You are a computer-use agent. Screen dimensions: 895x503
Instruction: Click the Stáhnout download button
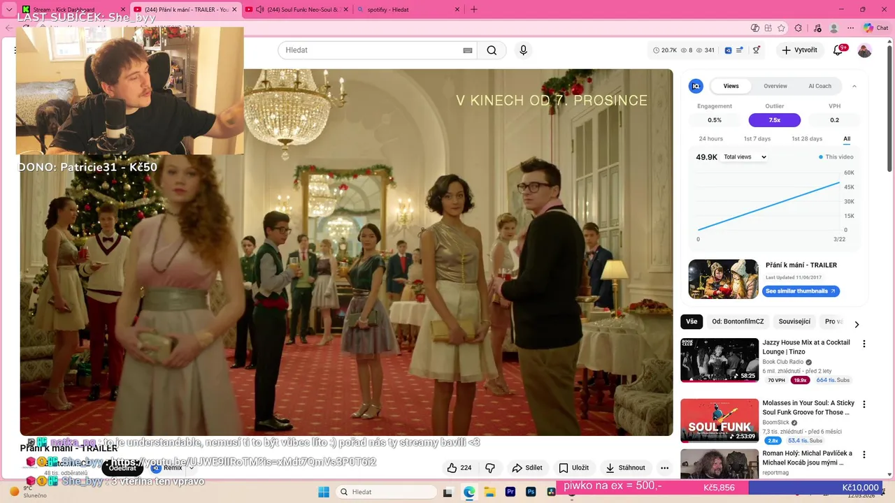(x=625, y=468)
